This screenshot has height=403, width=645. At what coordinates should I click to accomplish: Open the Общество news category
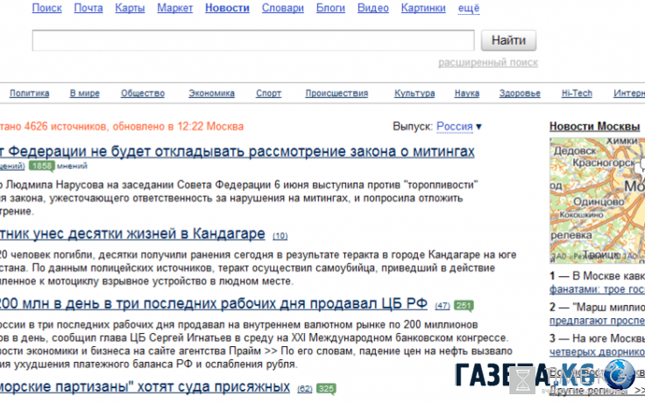pos(143,94)
